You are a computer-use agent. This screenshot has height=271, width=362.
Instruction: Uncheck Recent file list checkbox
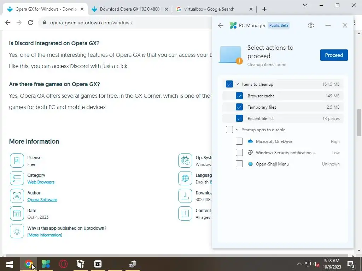(x=239, y=118)
